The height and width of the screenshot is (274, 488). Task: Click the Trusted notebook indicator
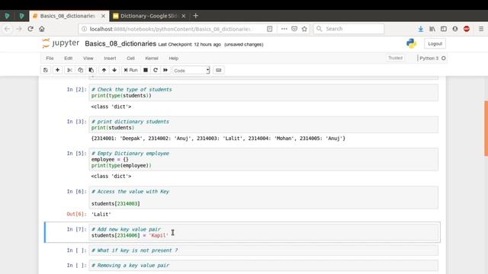click(x=395, y=58)
